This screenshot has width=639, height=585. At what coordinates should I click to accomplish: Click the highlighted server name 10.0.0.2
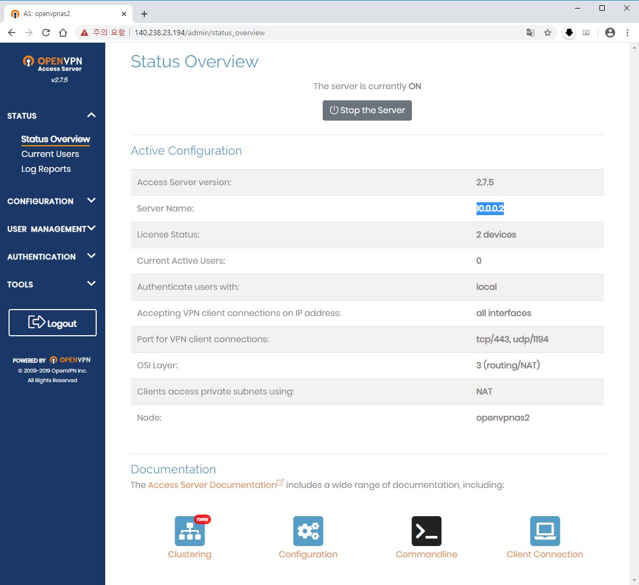click(490, 209)
